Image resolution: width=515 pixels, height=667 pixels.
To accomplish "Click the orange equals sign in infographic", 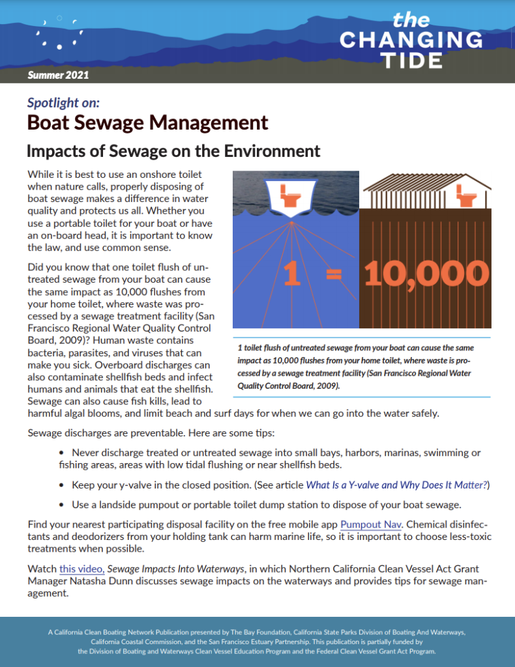I will [x=334, y=276].
